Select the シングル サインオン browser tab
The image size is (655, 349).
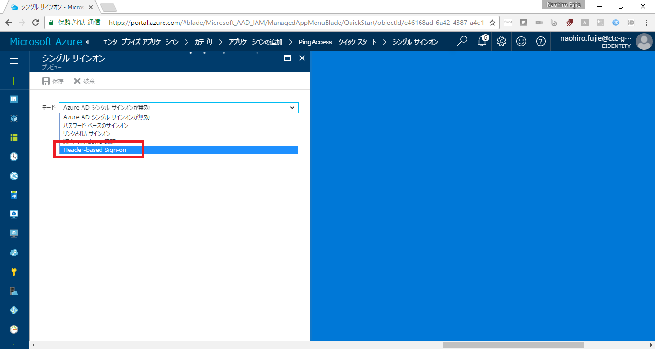pyautogui.click(x=48, y=7)
